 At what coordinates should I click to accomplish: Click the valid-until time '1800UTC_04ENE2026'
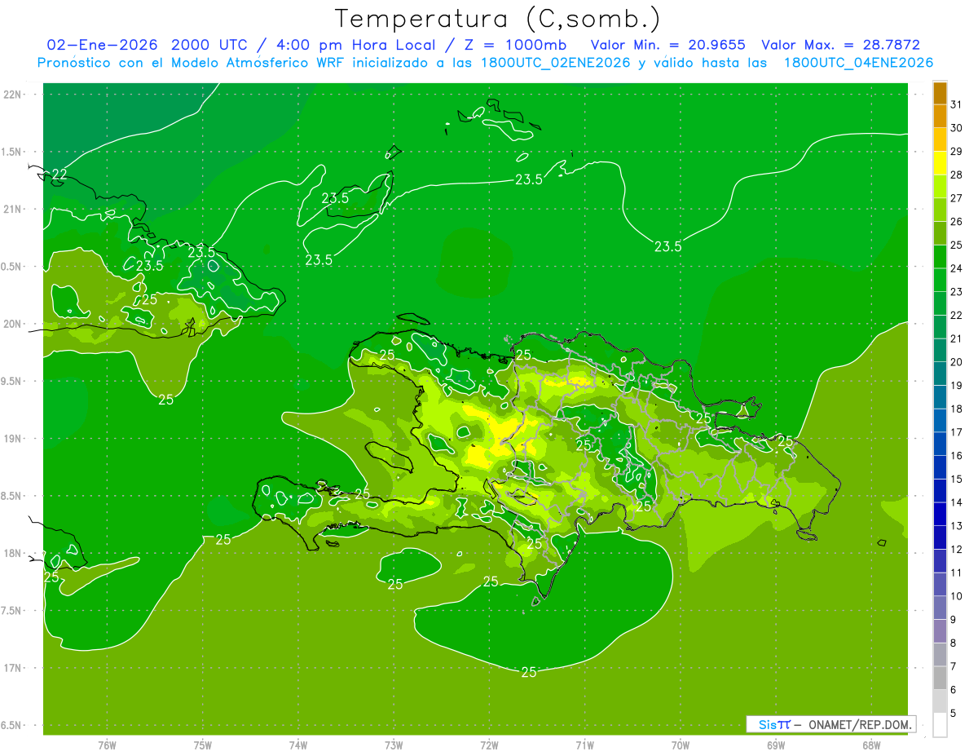tap(858, 63)
